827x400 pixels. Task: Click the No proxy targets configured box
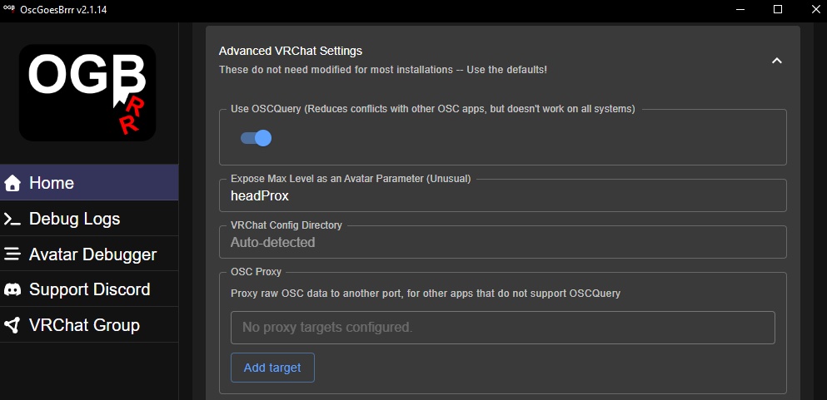click(503, 328)
